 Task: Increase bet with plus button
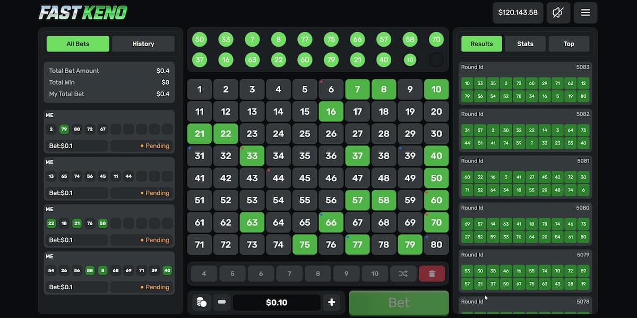click(332, 303)
